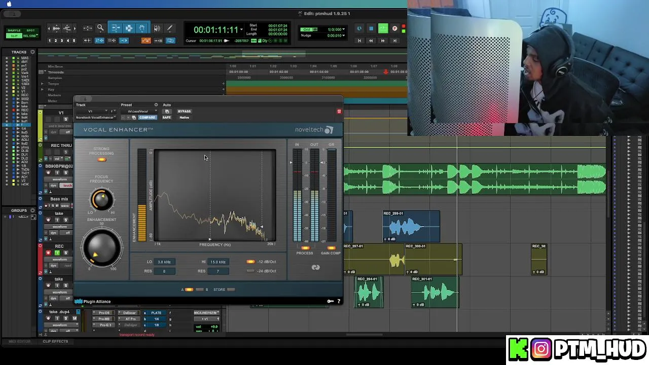Click the LO frequency 3.8 kHz field
Screen dimensions: 649x365
164,262
